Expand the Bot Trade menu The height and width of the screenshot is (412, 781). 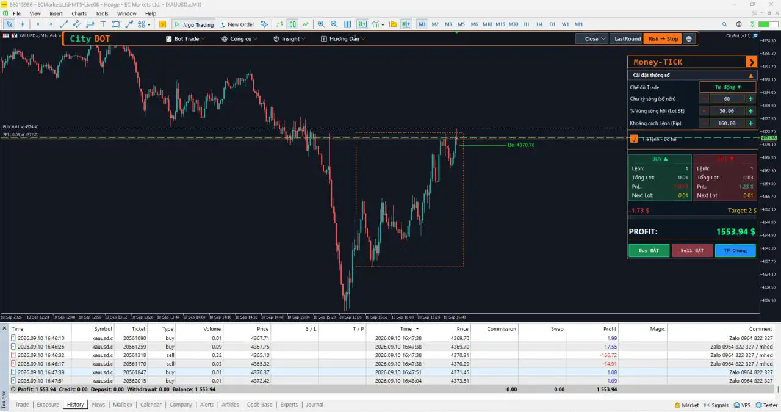(x=185, y=38)
